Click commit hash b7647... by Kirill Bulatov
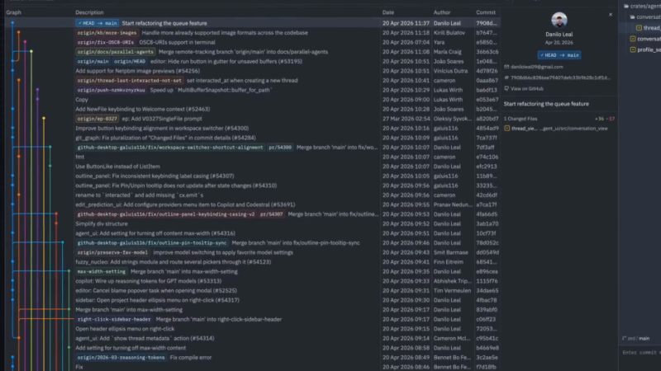This screenshot has height=371, width=661. pos(487,33)
